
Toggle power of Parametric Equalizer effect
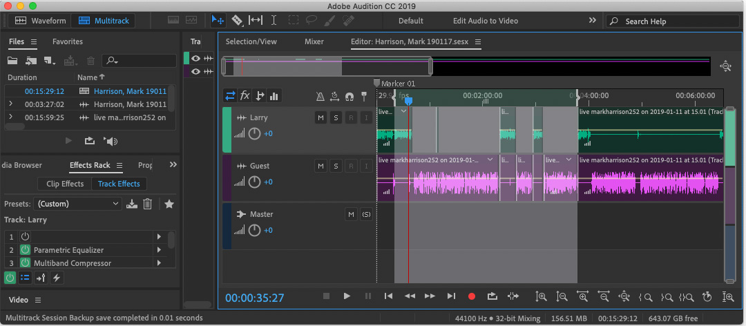(25, 250)
